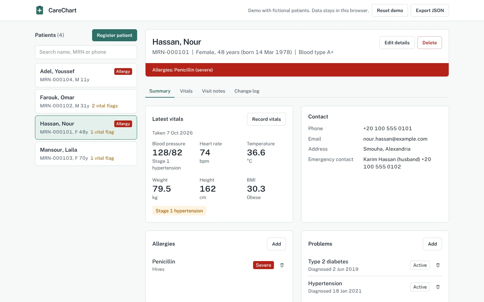Select patient Farouk, Omar
The width and height of the screenshot is (484, 302).
(x=86, y=101)
